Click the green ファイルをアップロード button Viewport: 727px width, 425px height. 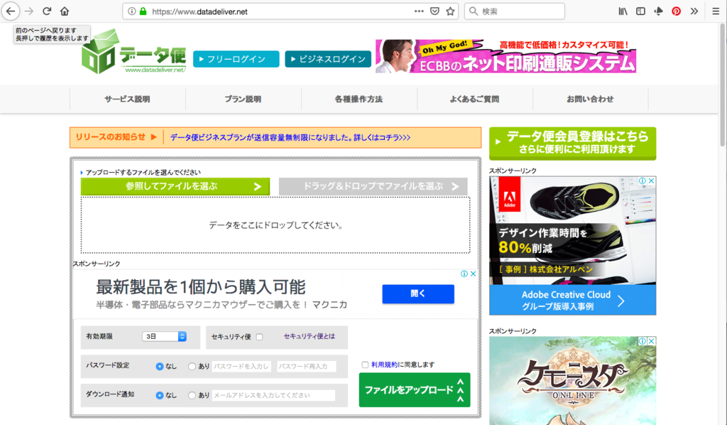click(x=415, y=389)
